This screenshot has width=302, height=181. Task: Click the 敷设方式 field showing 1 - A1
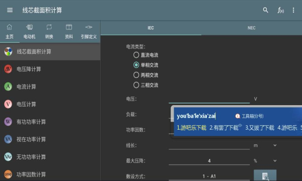coord(209,176)
